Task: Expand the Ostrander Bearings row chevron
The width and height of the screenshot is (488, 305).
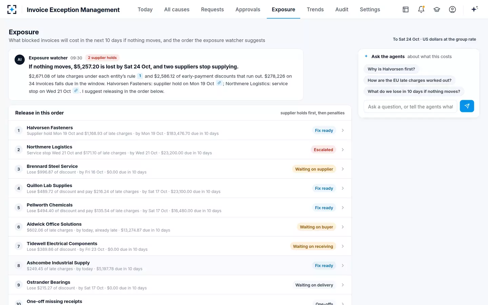Action: coord(343,285)
